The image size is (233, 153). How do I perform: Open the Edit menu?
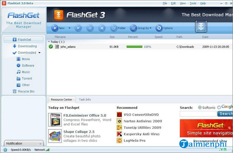point(173,3)
